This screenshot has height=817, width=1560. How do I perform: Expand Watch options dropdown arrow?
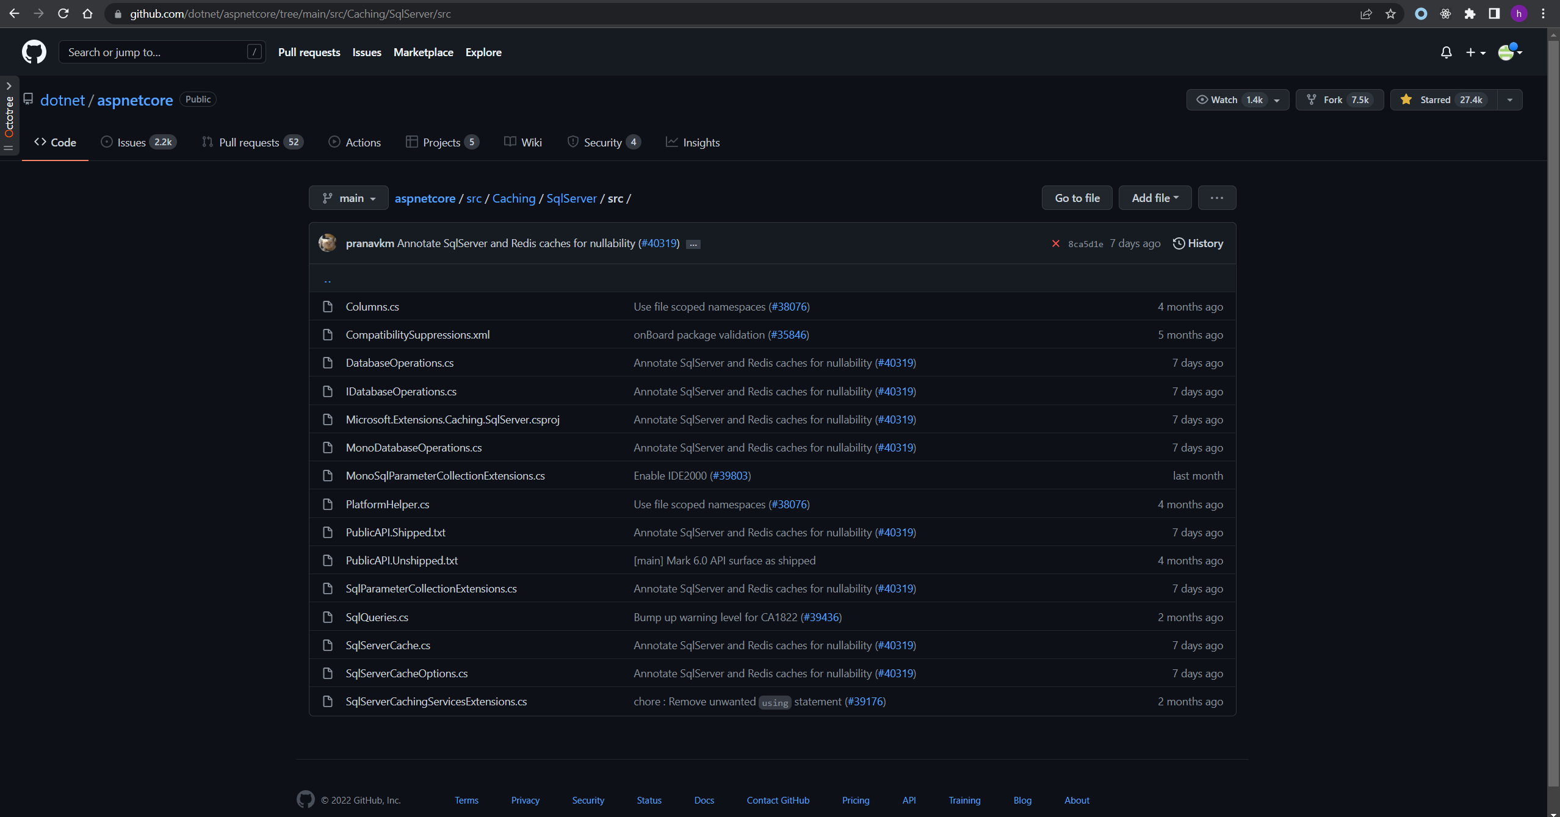tap(1277, 100)
